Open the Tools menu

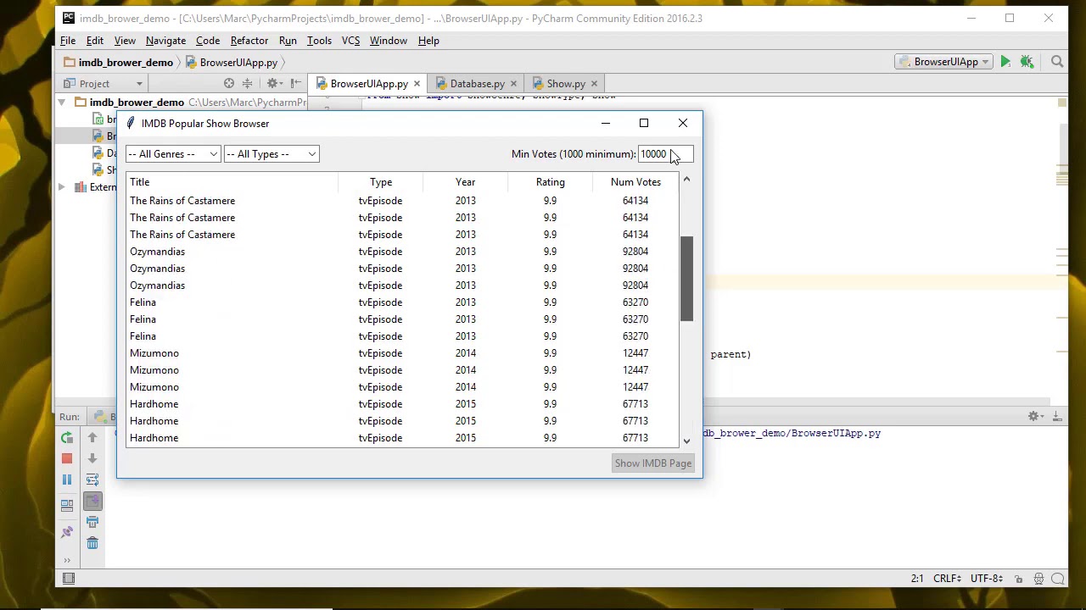click(x=319, y=41)
